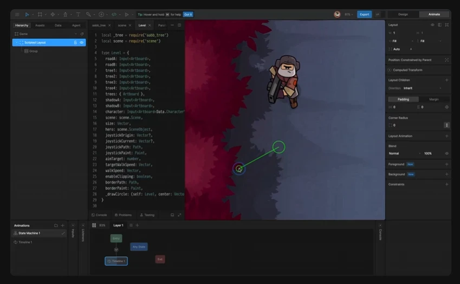Open the zoom percentage dropdown
Image resolution: width=460 pixels, height=284 pixels.
pos(348,15)
